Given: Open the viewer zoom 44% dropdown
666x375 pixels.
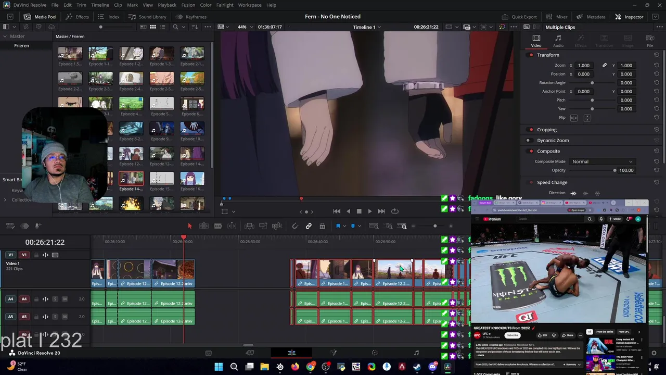Looking at the screenshot, I should pyautogui.click(x=245, y=27).
